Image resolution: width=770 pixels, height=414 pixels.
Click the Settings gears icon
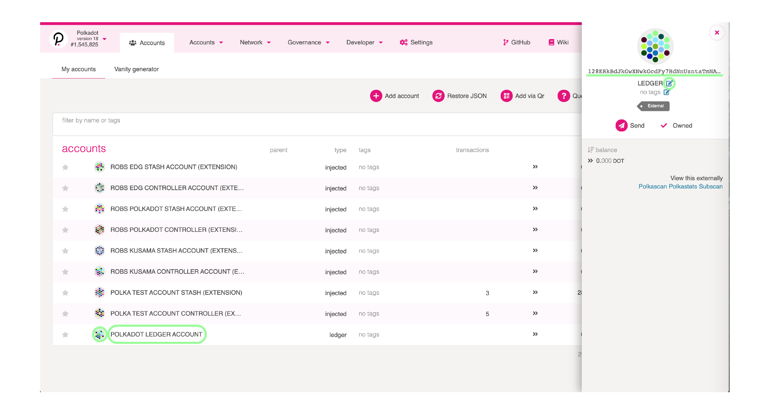coord(404,42)
